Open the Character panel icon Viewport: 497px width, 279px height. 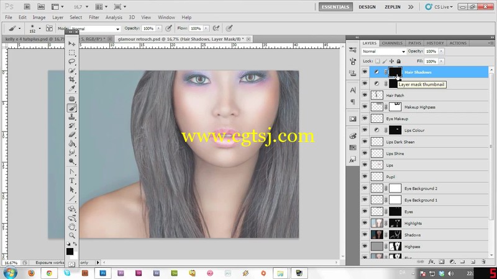tap(352, 91)
